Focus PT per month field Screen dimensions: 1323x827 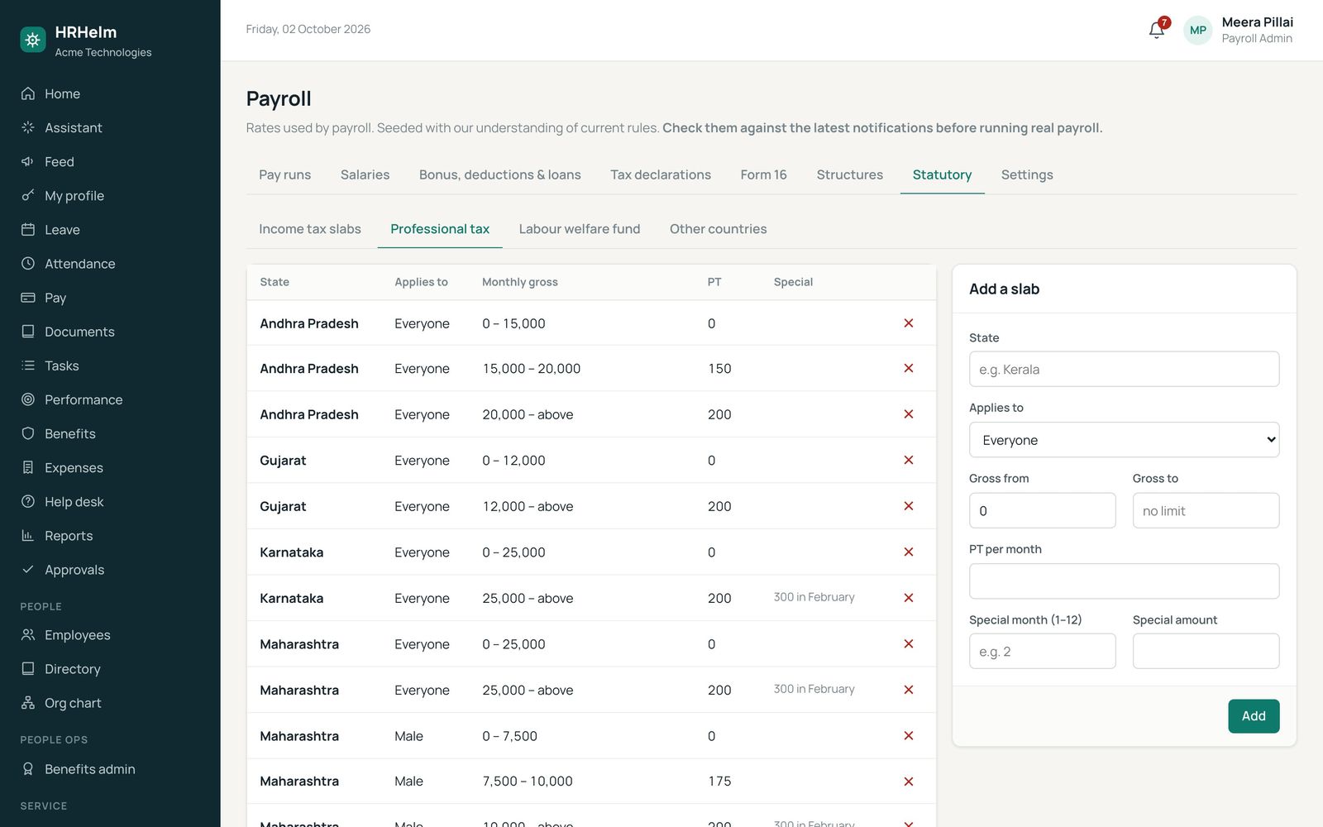coord(1124,581)
